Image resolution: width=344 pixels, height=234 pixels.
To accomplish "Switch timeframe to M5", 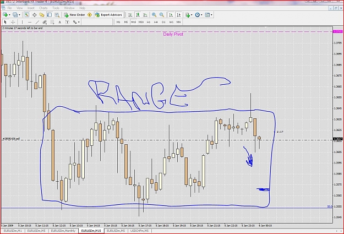I will [x=125, y=22].
